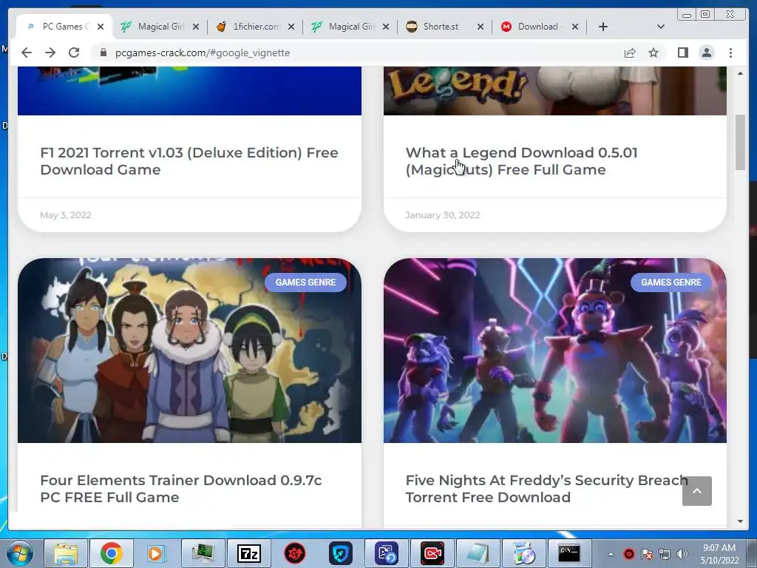Click the scrollbar down arrow
Image resolution: width=757 pixels, height=568 pixels.
point(740,521)
